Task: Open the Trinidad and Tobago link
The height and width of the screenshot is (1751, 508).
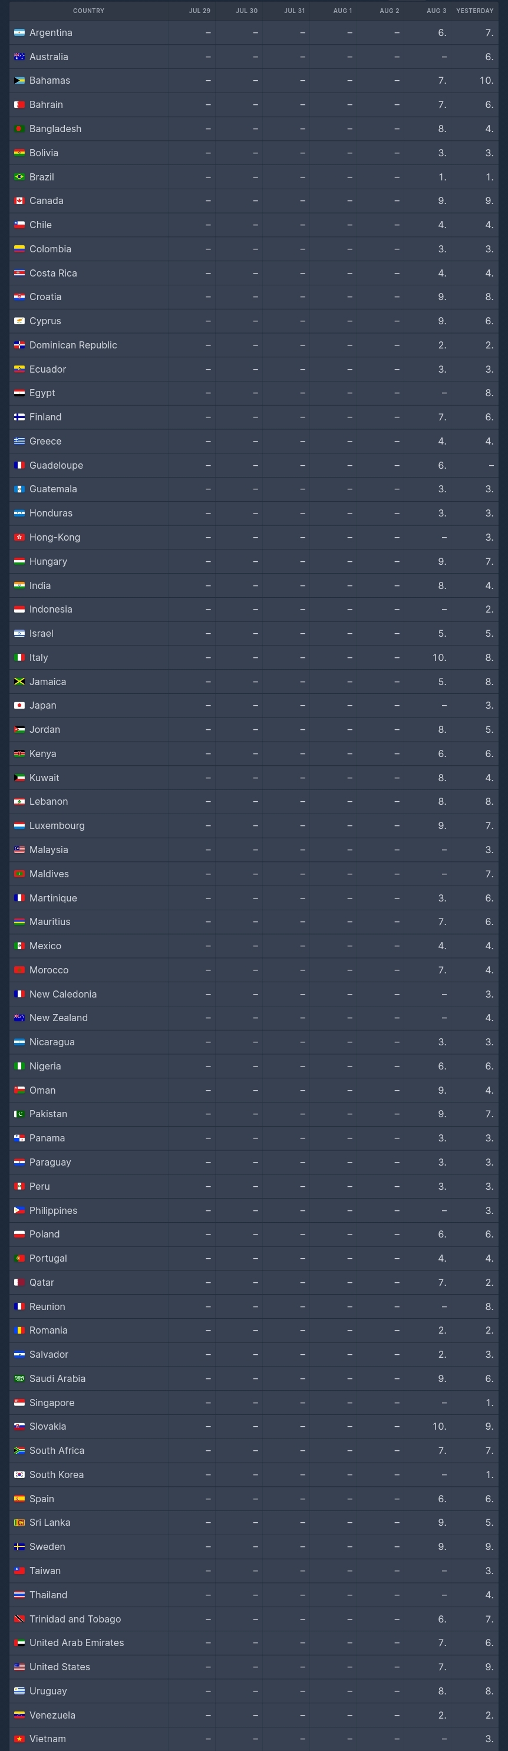Action: 75,1619
